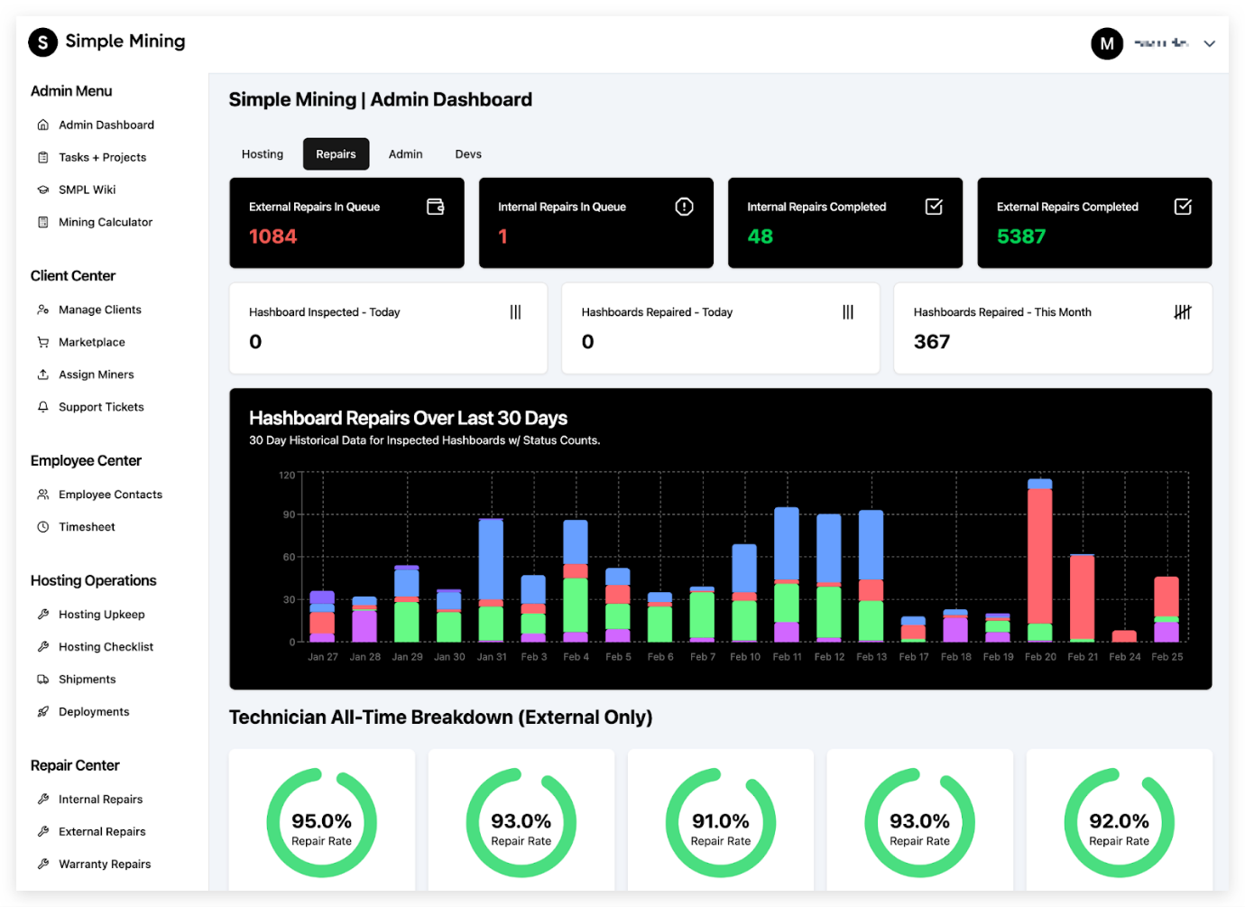
Task: Switch to the Hosting tab
Action: pyautogui.click(x=263, y=154)
